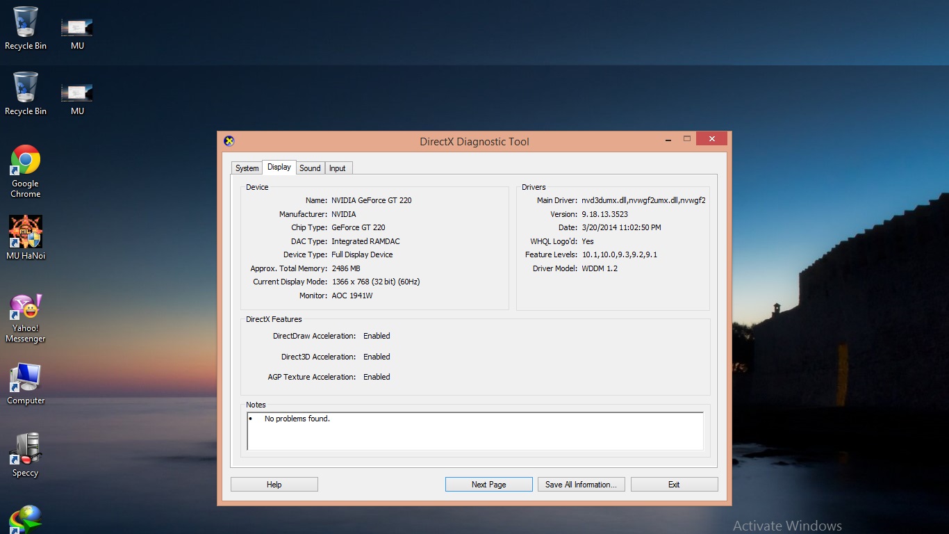Go to the Input tab

(x=338, y=168)
